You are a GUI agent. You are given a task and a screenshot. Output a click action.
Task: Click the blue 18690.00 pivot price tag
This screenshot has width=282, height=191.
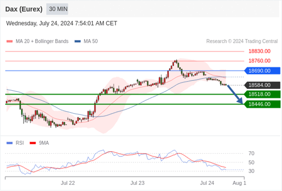point(262,71)
